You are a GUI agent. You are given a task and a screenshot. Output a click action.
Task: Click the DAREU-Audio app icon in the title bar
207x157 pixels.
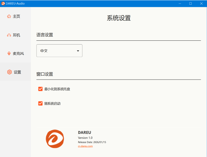point(3,3)
